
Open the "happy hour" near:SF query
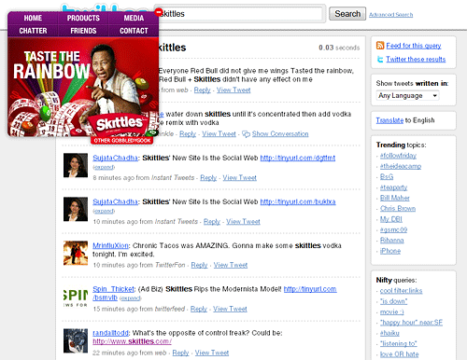[x=411, y=323]
